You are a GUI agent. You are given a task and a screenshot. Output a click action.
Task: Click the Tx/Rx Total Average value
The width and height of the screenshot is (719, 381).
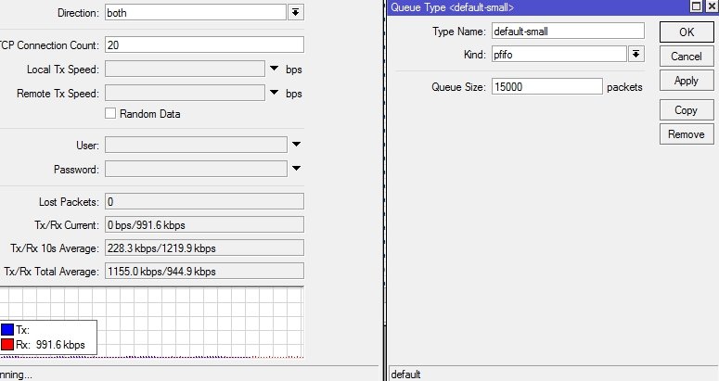[x=204, y=271]
